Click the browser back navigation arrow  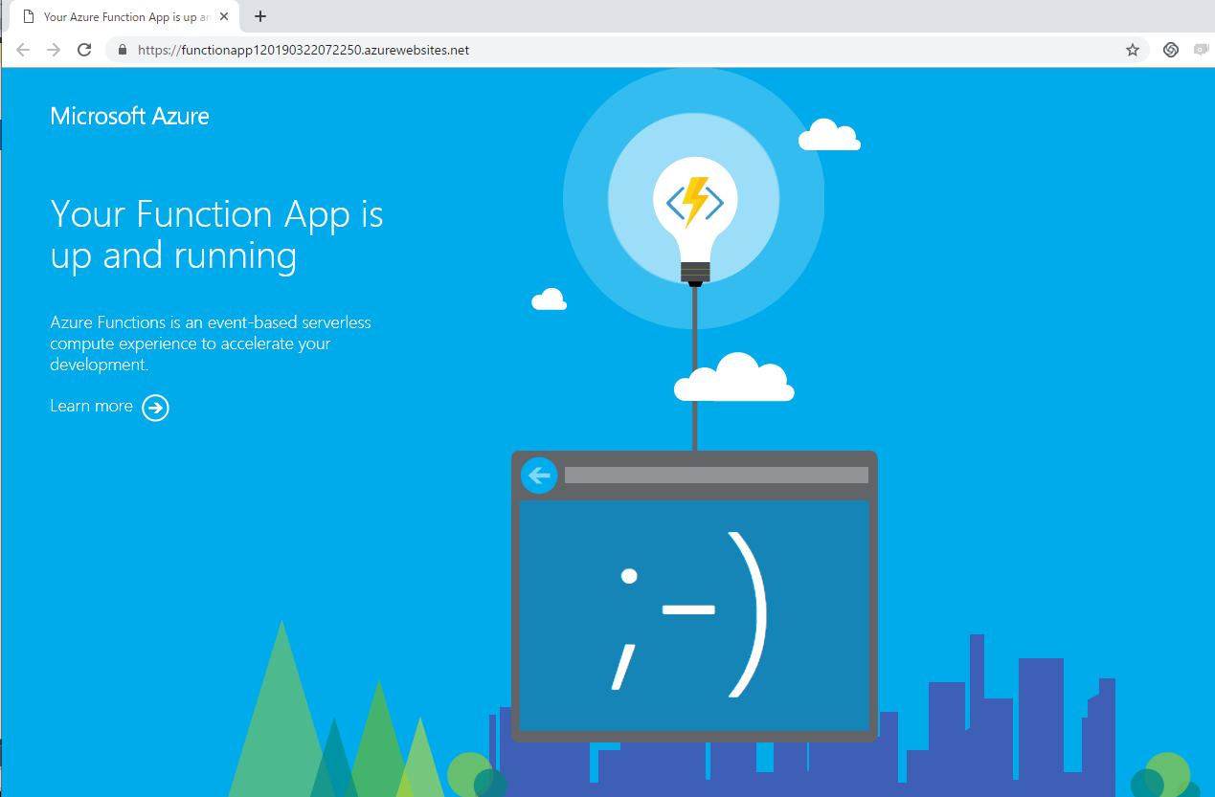tap(22, 49)
